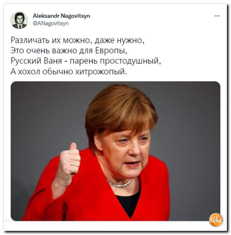Click the line starting with Это очень
231x235 pixels.
tap(69, 51)
